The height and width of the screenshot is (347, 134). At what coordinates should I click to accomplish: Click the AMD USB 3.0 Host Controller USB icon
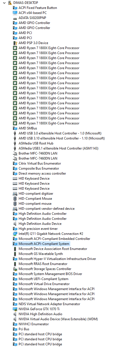15,133
